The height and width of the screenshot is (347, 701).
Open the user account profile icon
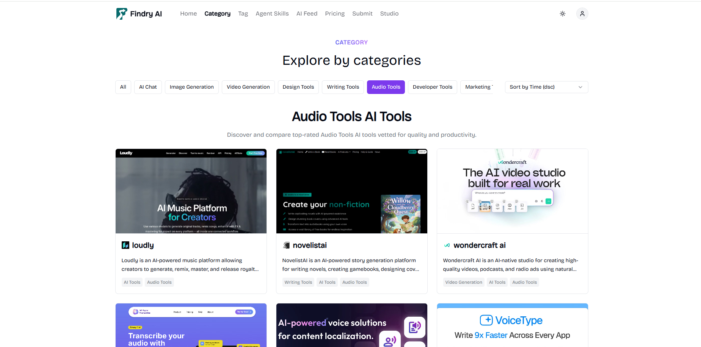582,14
